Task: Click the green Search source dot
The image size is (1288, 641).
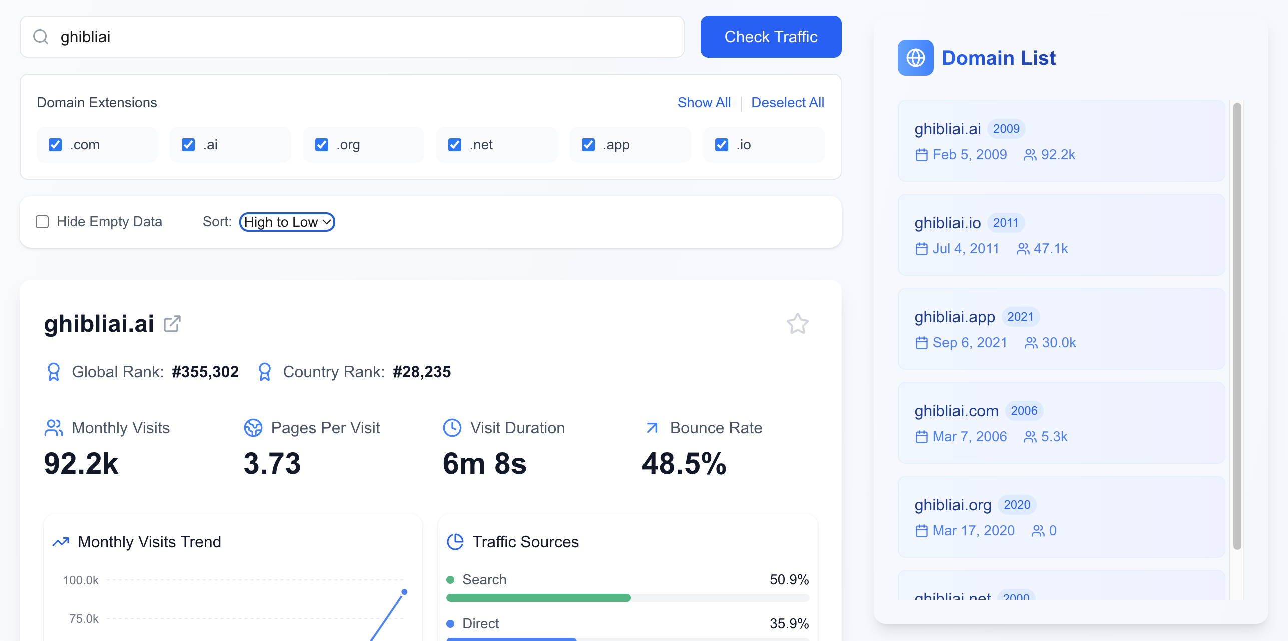Action: tap(450, 580)
